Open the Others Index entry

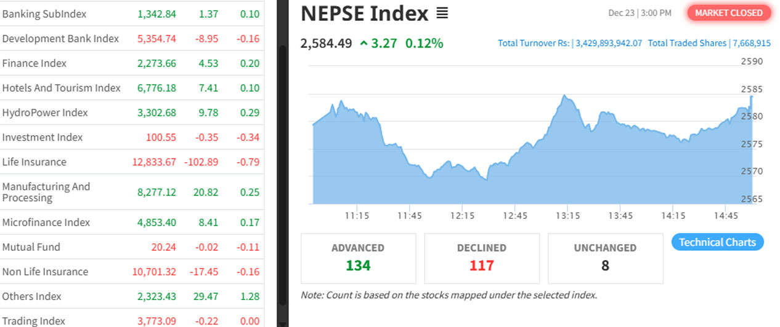[32, 296]
